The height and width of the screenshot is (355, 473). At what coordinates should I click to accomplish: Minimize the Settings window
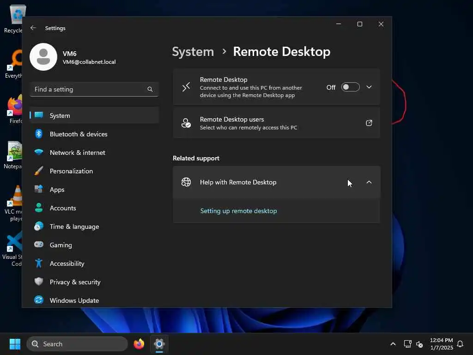[339, 24]
